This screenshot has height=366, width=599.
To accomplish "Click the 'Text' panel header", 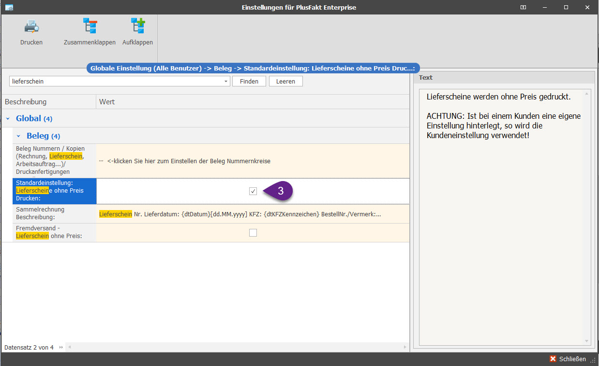I will pos(504,77).
